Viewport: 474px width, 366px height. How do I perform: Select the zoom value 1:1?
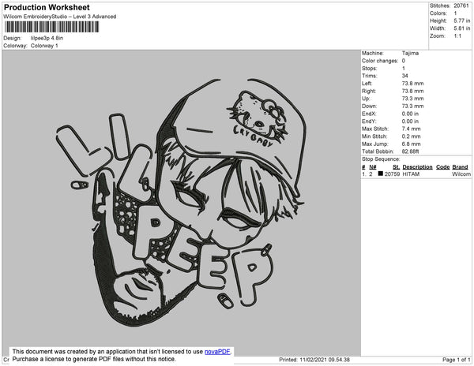point(457,36)
